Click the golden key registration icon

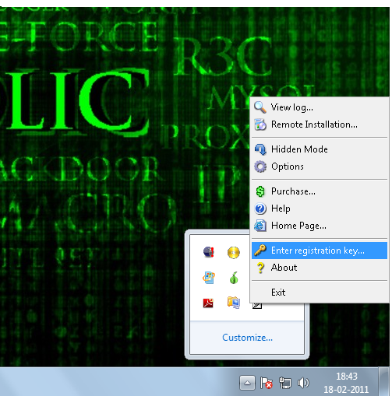point(260,250)
